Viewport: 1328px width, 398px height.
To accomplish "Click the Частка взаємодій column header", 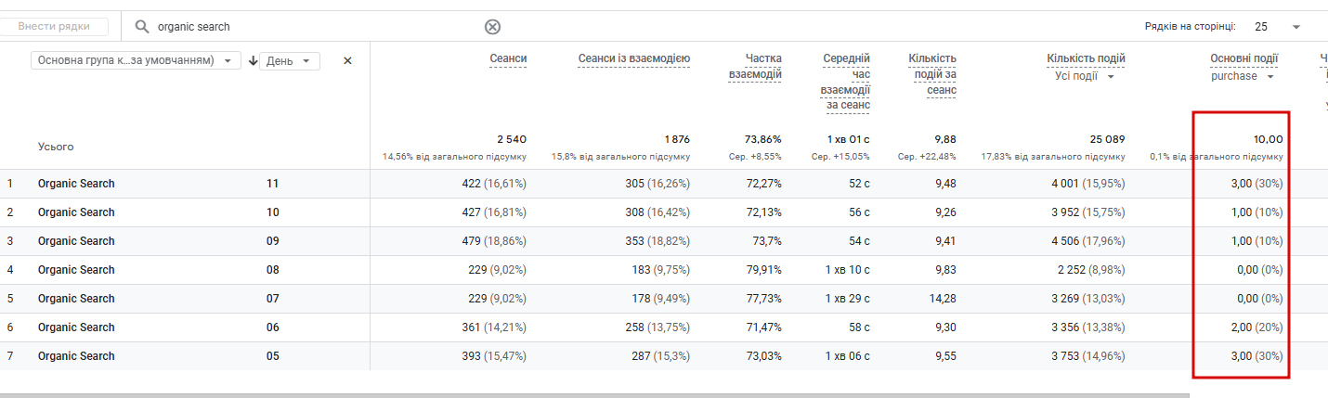I will 755,66.
